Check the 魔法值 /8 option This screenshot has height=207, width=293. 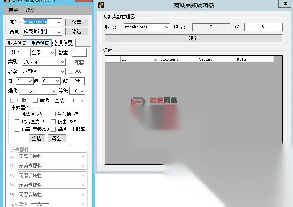(x=17, y=114)
